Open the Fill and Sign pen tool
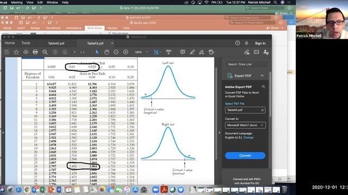This screenshot has height=195, width=348. [202, 52]
